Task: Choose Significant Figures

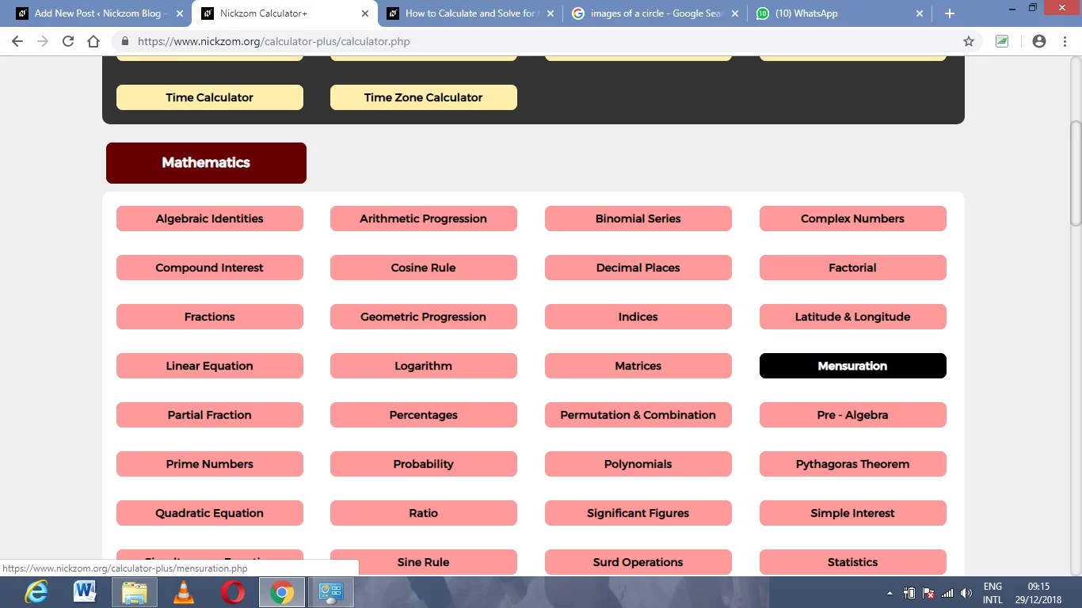Action: pos(638,513)
